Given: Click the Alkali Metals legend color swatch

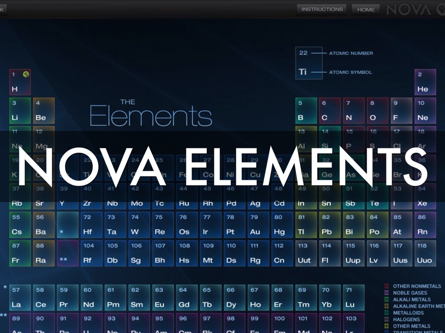Looking at the screenshot, I should point(387,299).
